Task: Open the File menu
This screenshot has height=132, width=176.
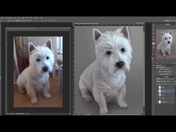Action: coord(3,18)
